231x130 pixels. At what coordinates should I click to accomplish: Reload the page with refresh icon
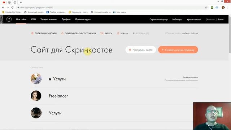point(12,8)
